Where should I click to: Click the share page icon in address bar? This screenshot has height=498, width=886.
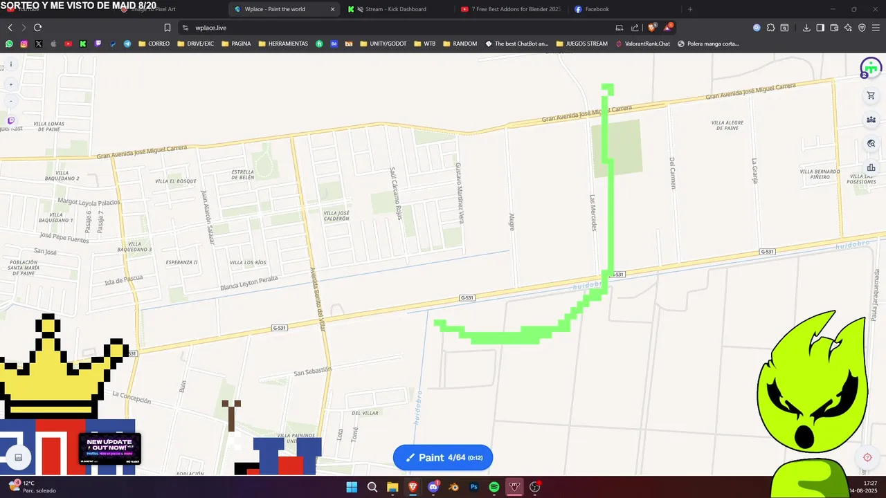pos(635,28)
